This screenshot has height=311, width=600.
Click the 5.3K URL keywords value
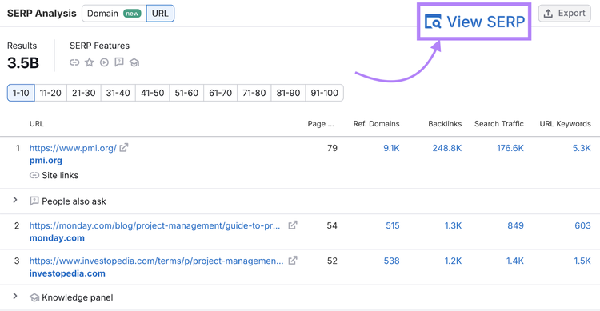point(582,148)
